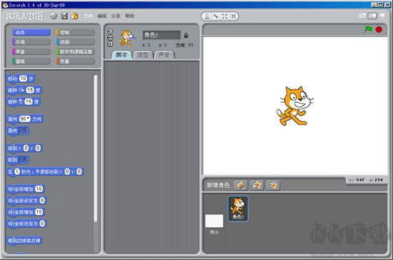Open the empty dropdown of 移到 block
393x260 pixels.
click(x=24, y=160)
